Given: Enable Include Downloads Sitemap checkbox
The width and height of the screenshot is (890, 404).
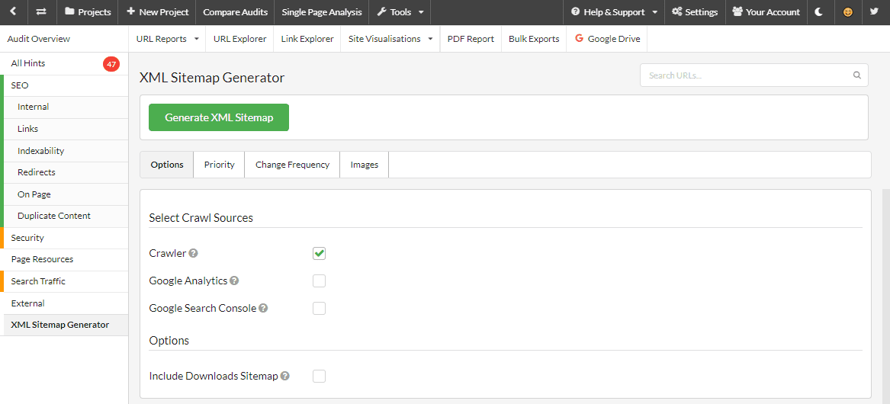Looking at the screenshot, I should [x=319, y=376].
